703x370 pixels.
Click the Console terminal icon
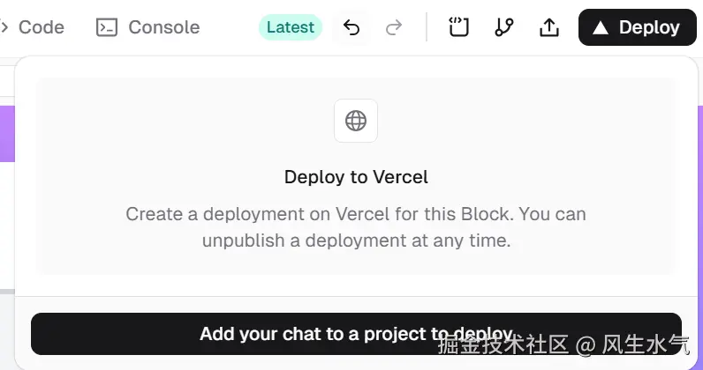(107, 27)
